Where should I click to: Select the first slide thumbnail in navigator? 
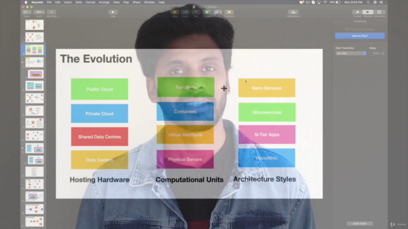34,25
